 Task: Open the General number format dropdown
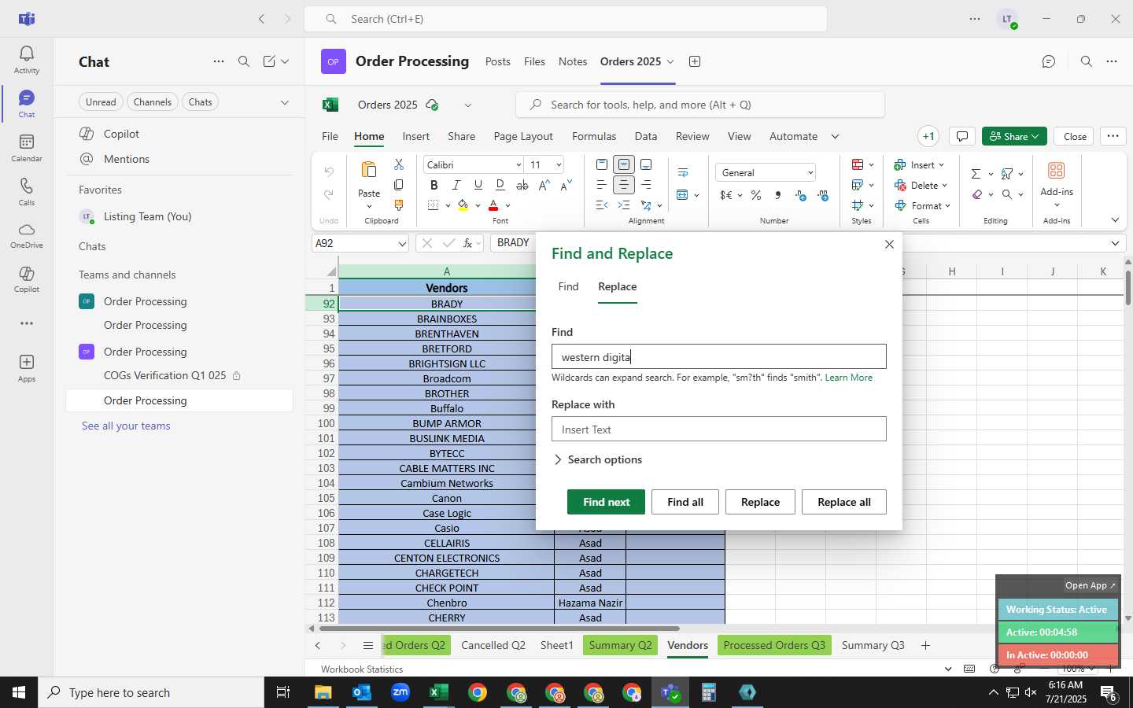[x=810, y=173]
